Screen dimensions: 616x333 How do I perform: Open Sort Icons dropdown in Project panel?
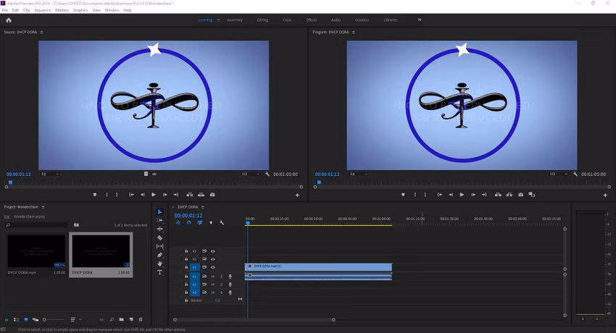pyautogui.click(x=75, y=320)
